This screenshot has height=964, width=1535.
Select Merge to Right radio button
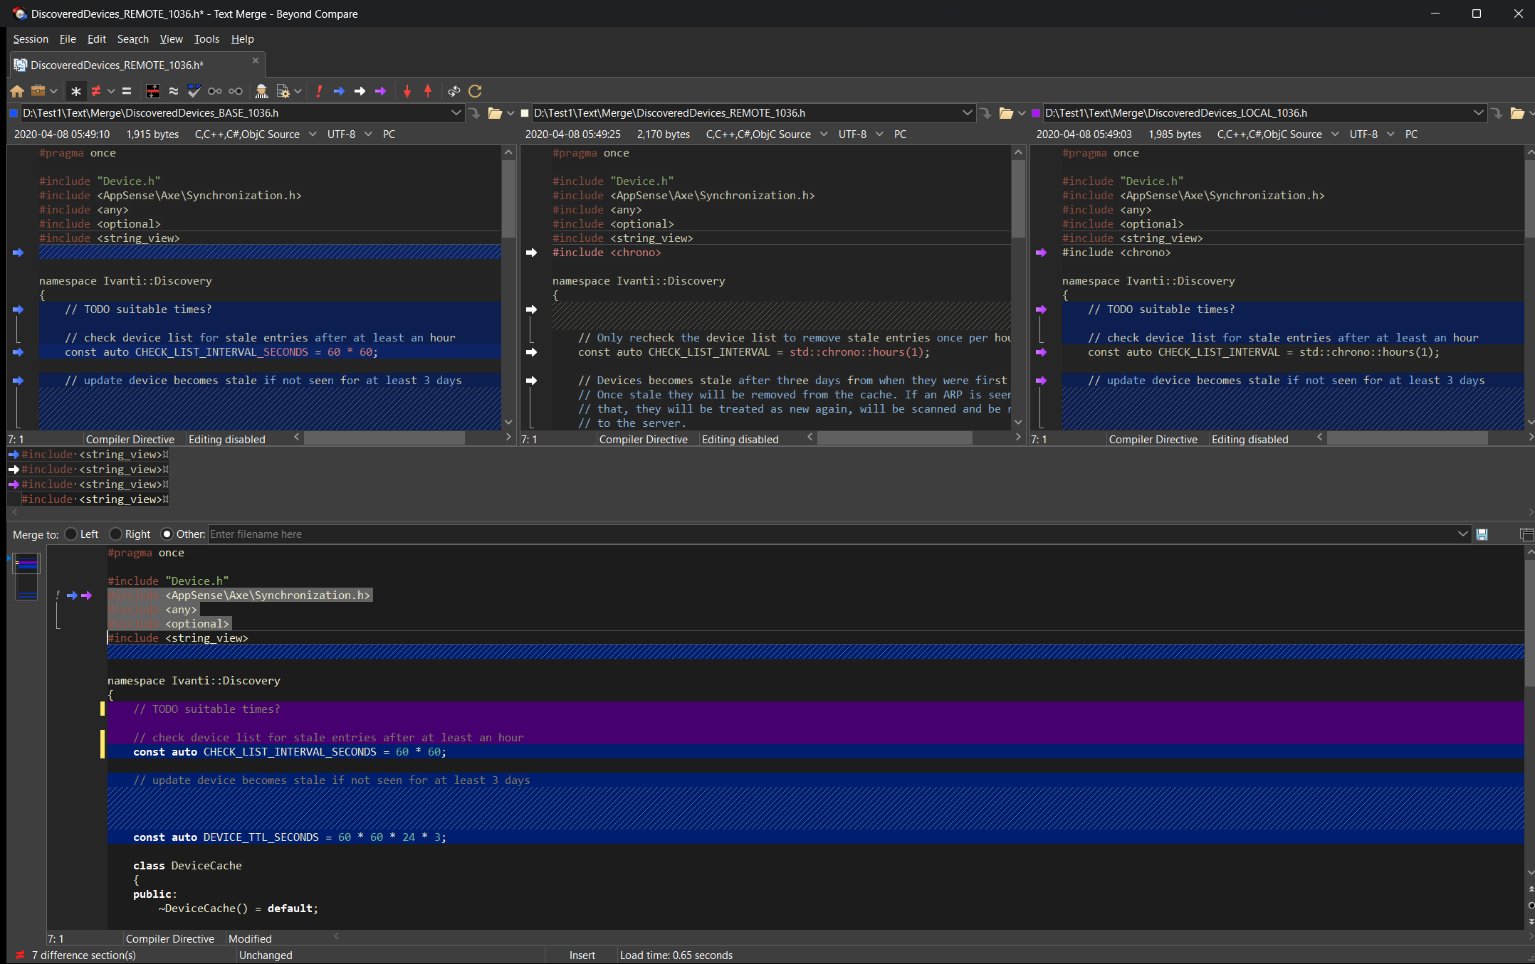pyautogui.click(x=116, y=534)
